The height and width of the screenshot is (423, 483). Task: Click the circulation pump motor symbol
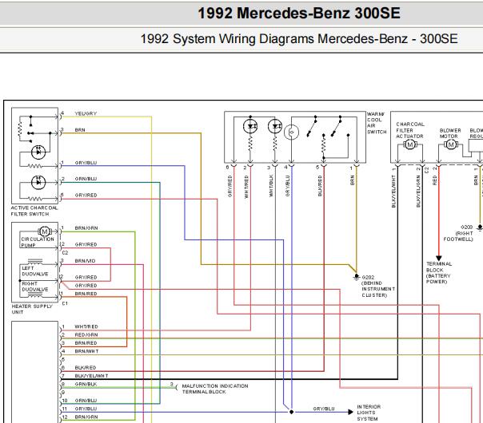pyautogui.click(x=45, y=231)
